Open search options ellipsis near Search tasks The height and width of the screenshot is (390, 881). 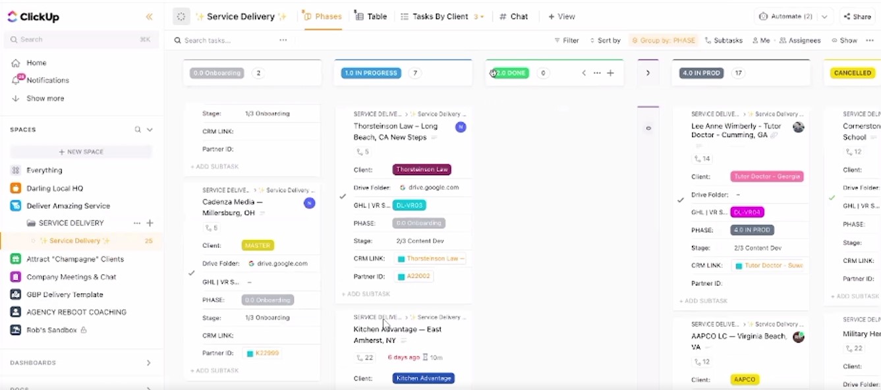point(283,40)
